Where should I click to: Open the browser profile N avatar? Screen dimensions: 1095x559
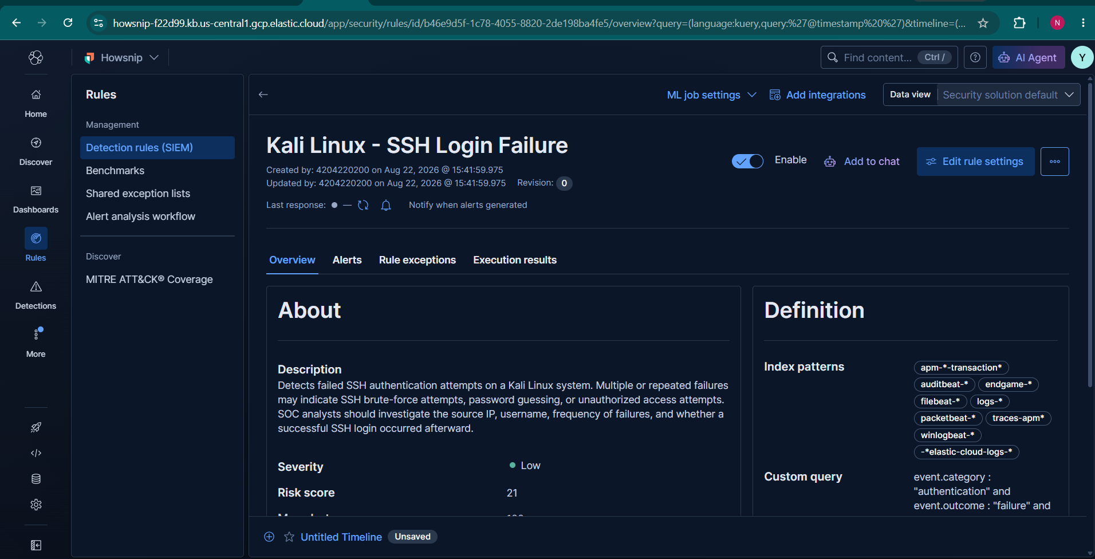click(1057, 23)
